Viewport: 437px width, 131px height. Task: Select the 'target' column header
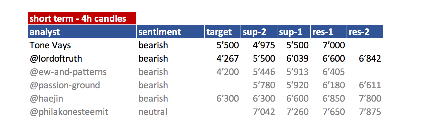[223, 31]
